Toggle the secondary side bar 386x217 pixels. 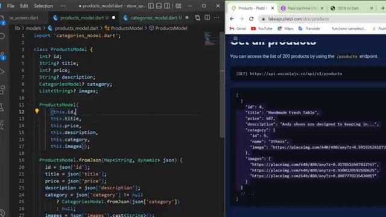(x=167, y=6)
